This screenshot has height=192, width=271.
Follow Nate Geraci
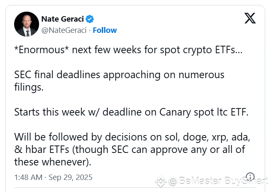point(105,30)
